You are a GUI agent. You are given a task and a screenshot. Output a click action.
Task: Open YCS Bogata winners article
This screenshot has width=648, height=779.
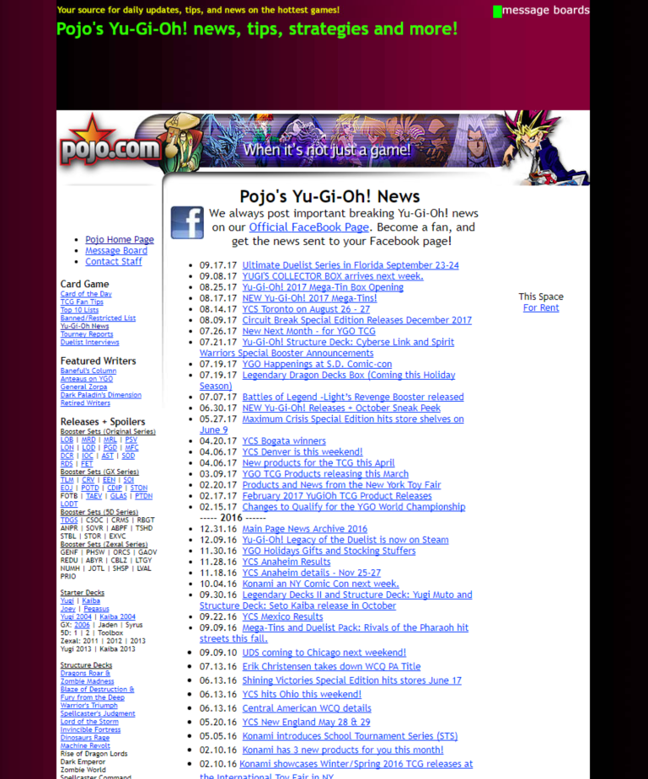[284, 440]
